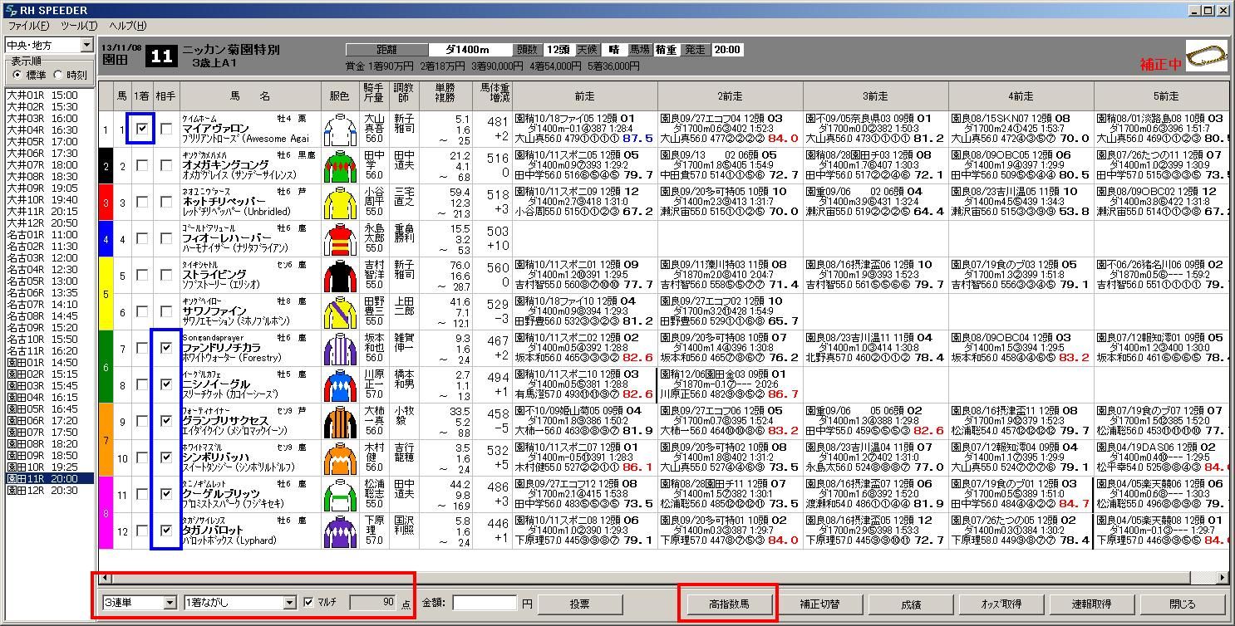The image size is (1235, 626).
Task: Check 1着 box for オメガキングコング
Action: (142, 166)
